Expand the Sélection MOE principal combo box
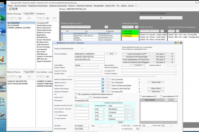This screenshot has height=132, width=199. click(x=103, y=88)
